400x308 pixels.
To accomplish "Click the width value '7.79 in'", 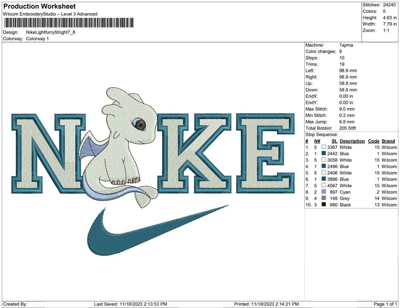I will click(389, 24).
